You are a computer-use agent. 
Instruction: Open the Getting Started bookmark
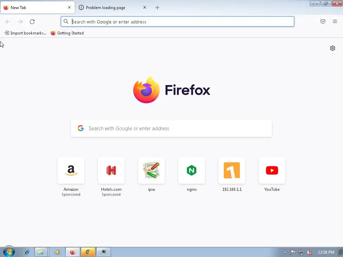pos(67,33)
